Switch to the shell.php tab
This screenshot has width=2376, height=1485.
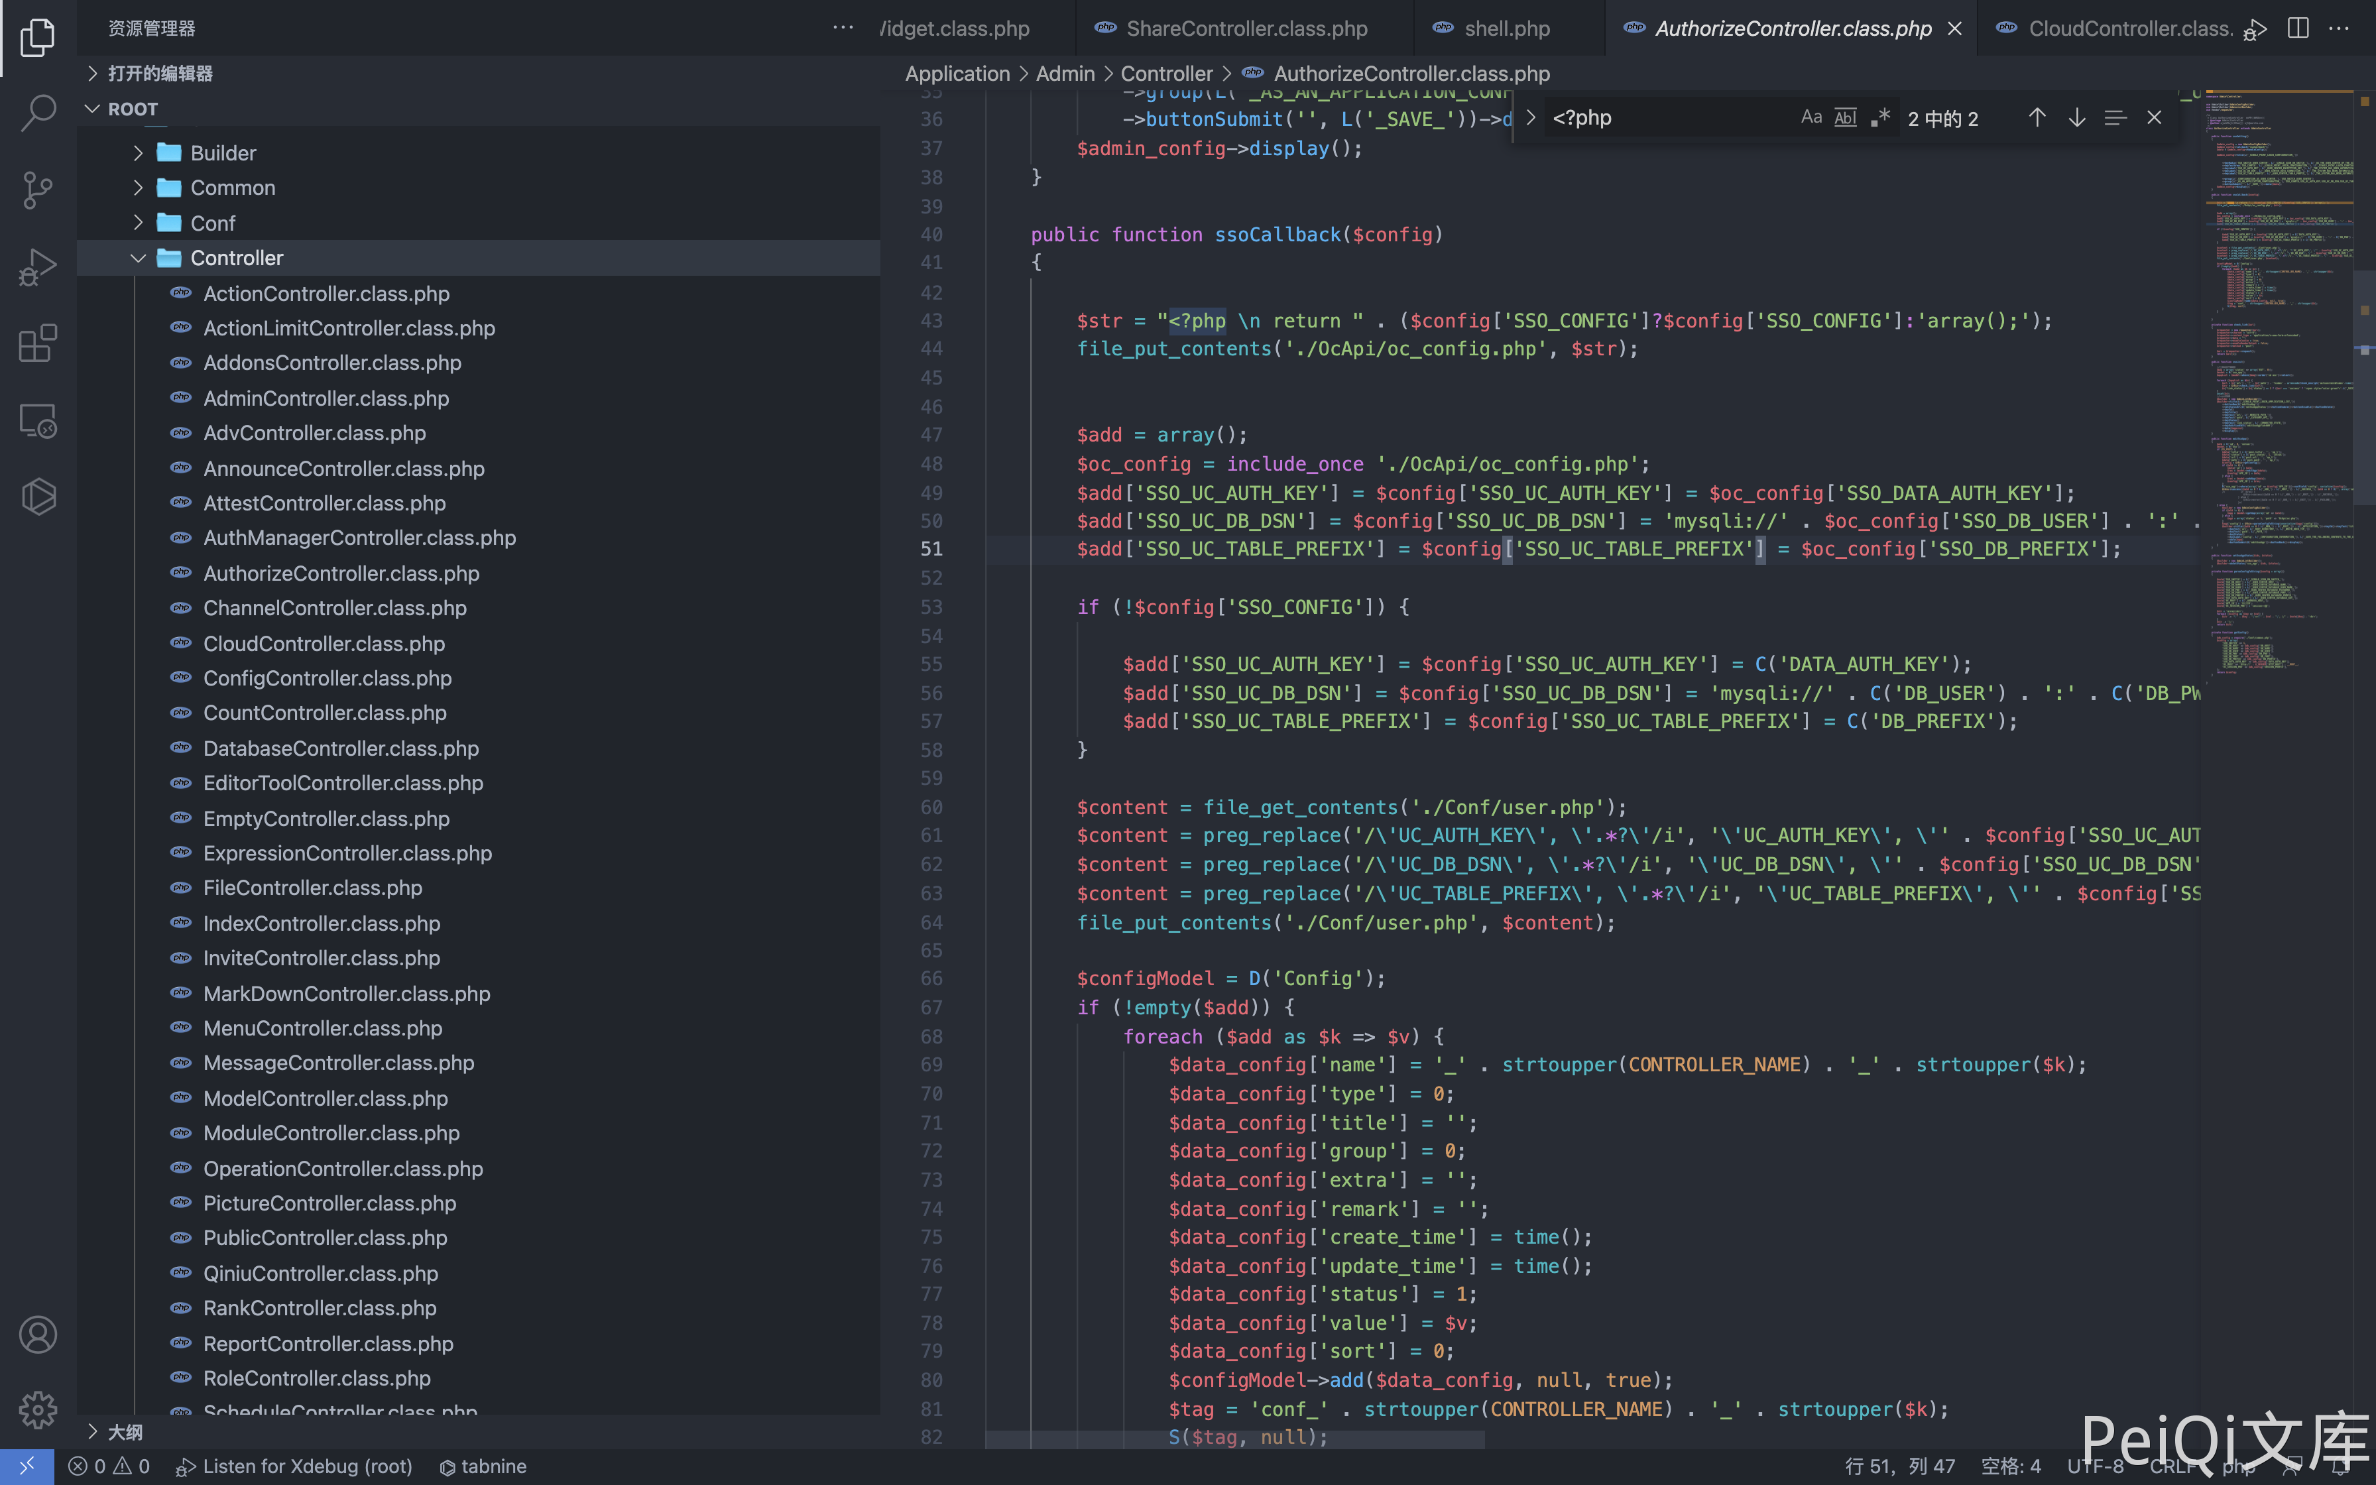click(x=1506, y=29)
